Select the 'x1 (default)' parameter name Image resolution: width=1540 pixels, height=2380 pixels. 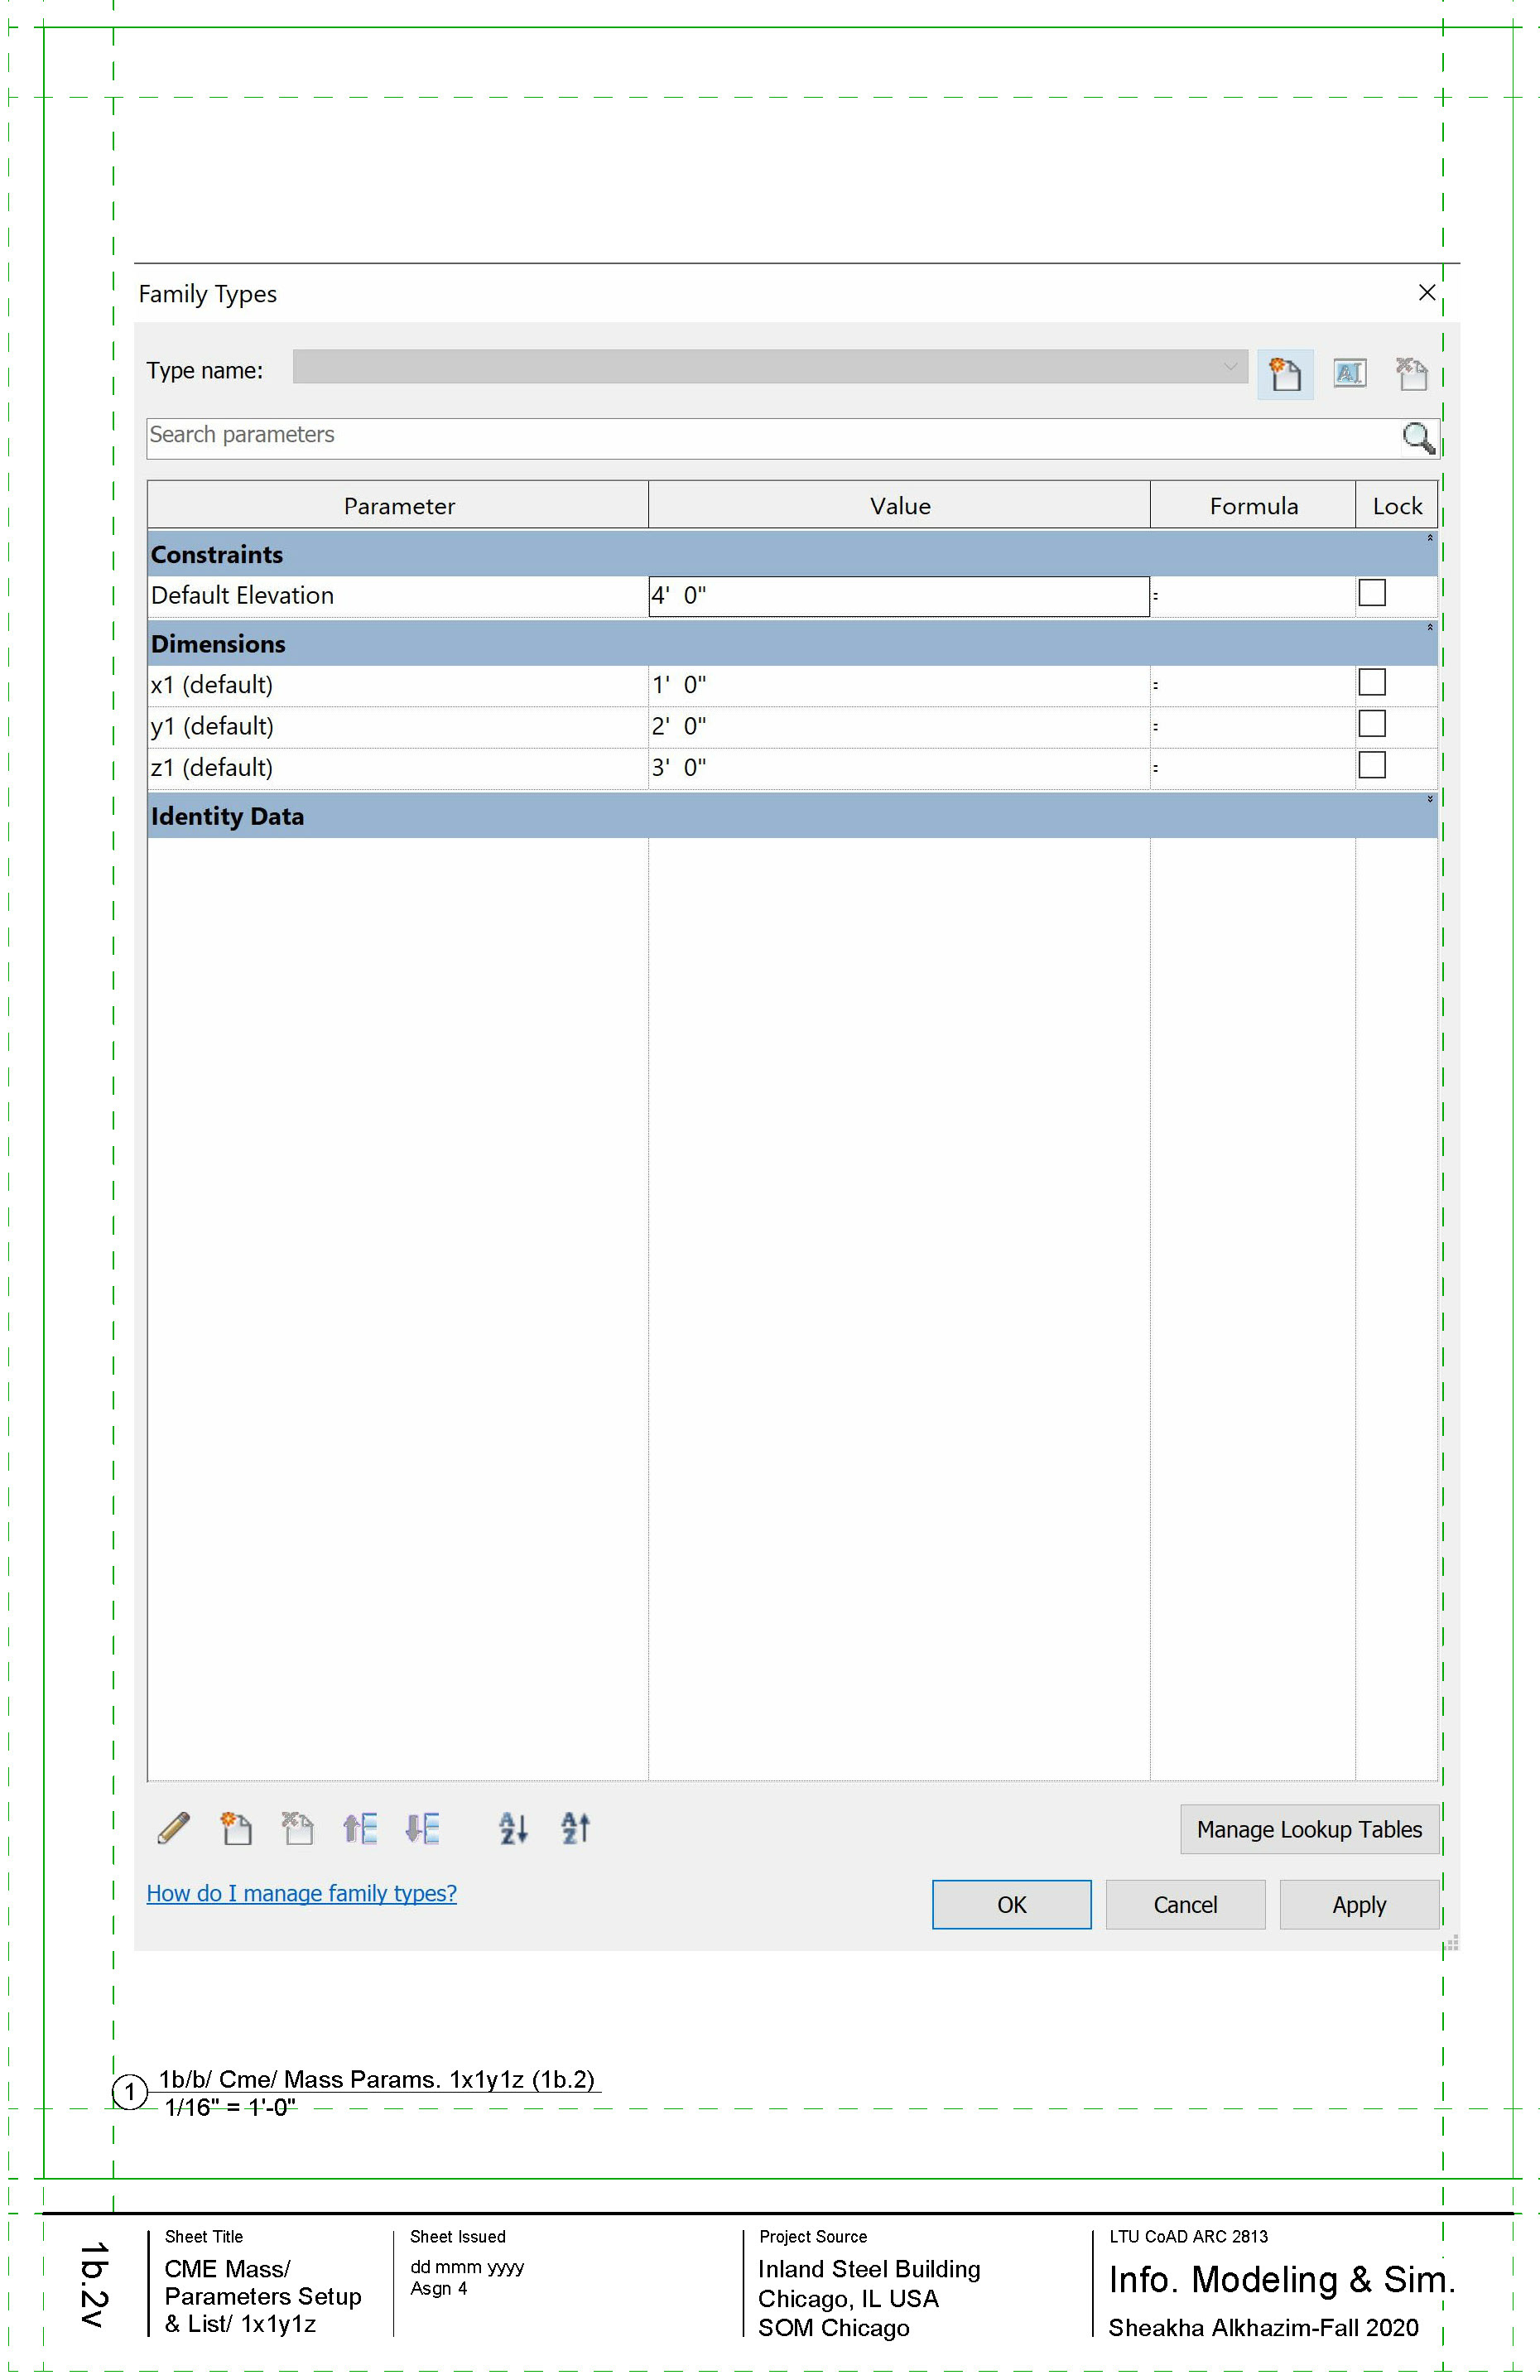211,685
